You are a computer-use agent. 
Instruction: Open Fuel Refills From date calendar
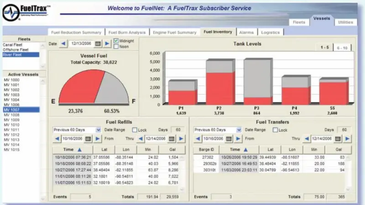click(88, 139)
